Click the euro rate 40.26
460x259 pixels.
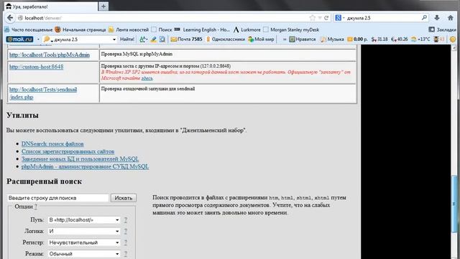(400, 39)
